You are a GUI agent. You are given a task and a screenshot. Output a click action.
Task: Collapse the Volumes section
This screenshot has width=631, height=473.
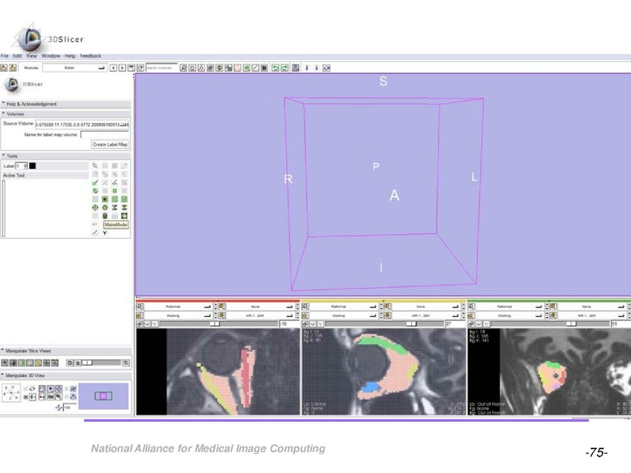point(65,114)
